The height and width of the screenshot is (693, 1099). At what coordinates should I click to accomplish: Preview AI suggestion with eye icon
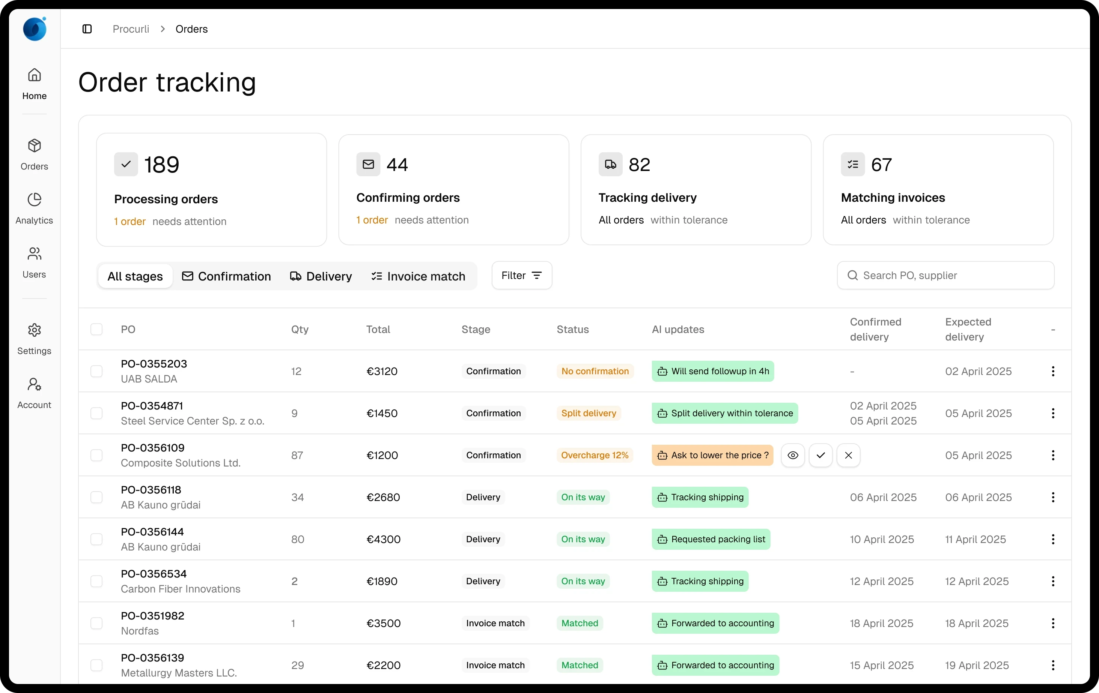pyautogui.click(x=793, y=455)
